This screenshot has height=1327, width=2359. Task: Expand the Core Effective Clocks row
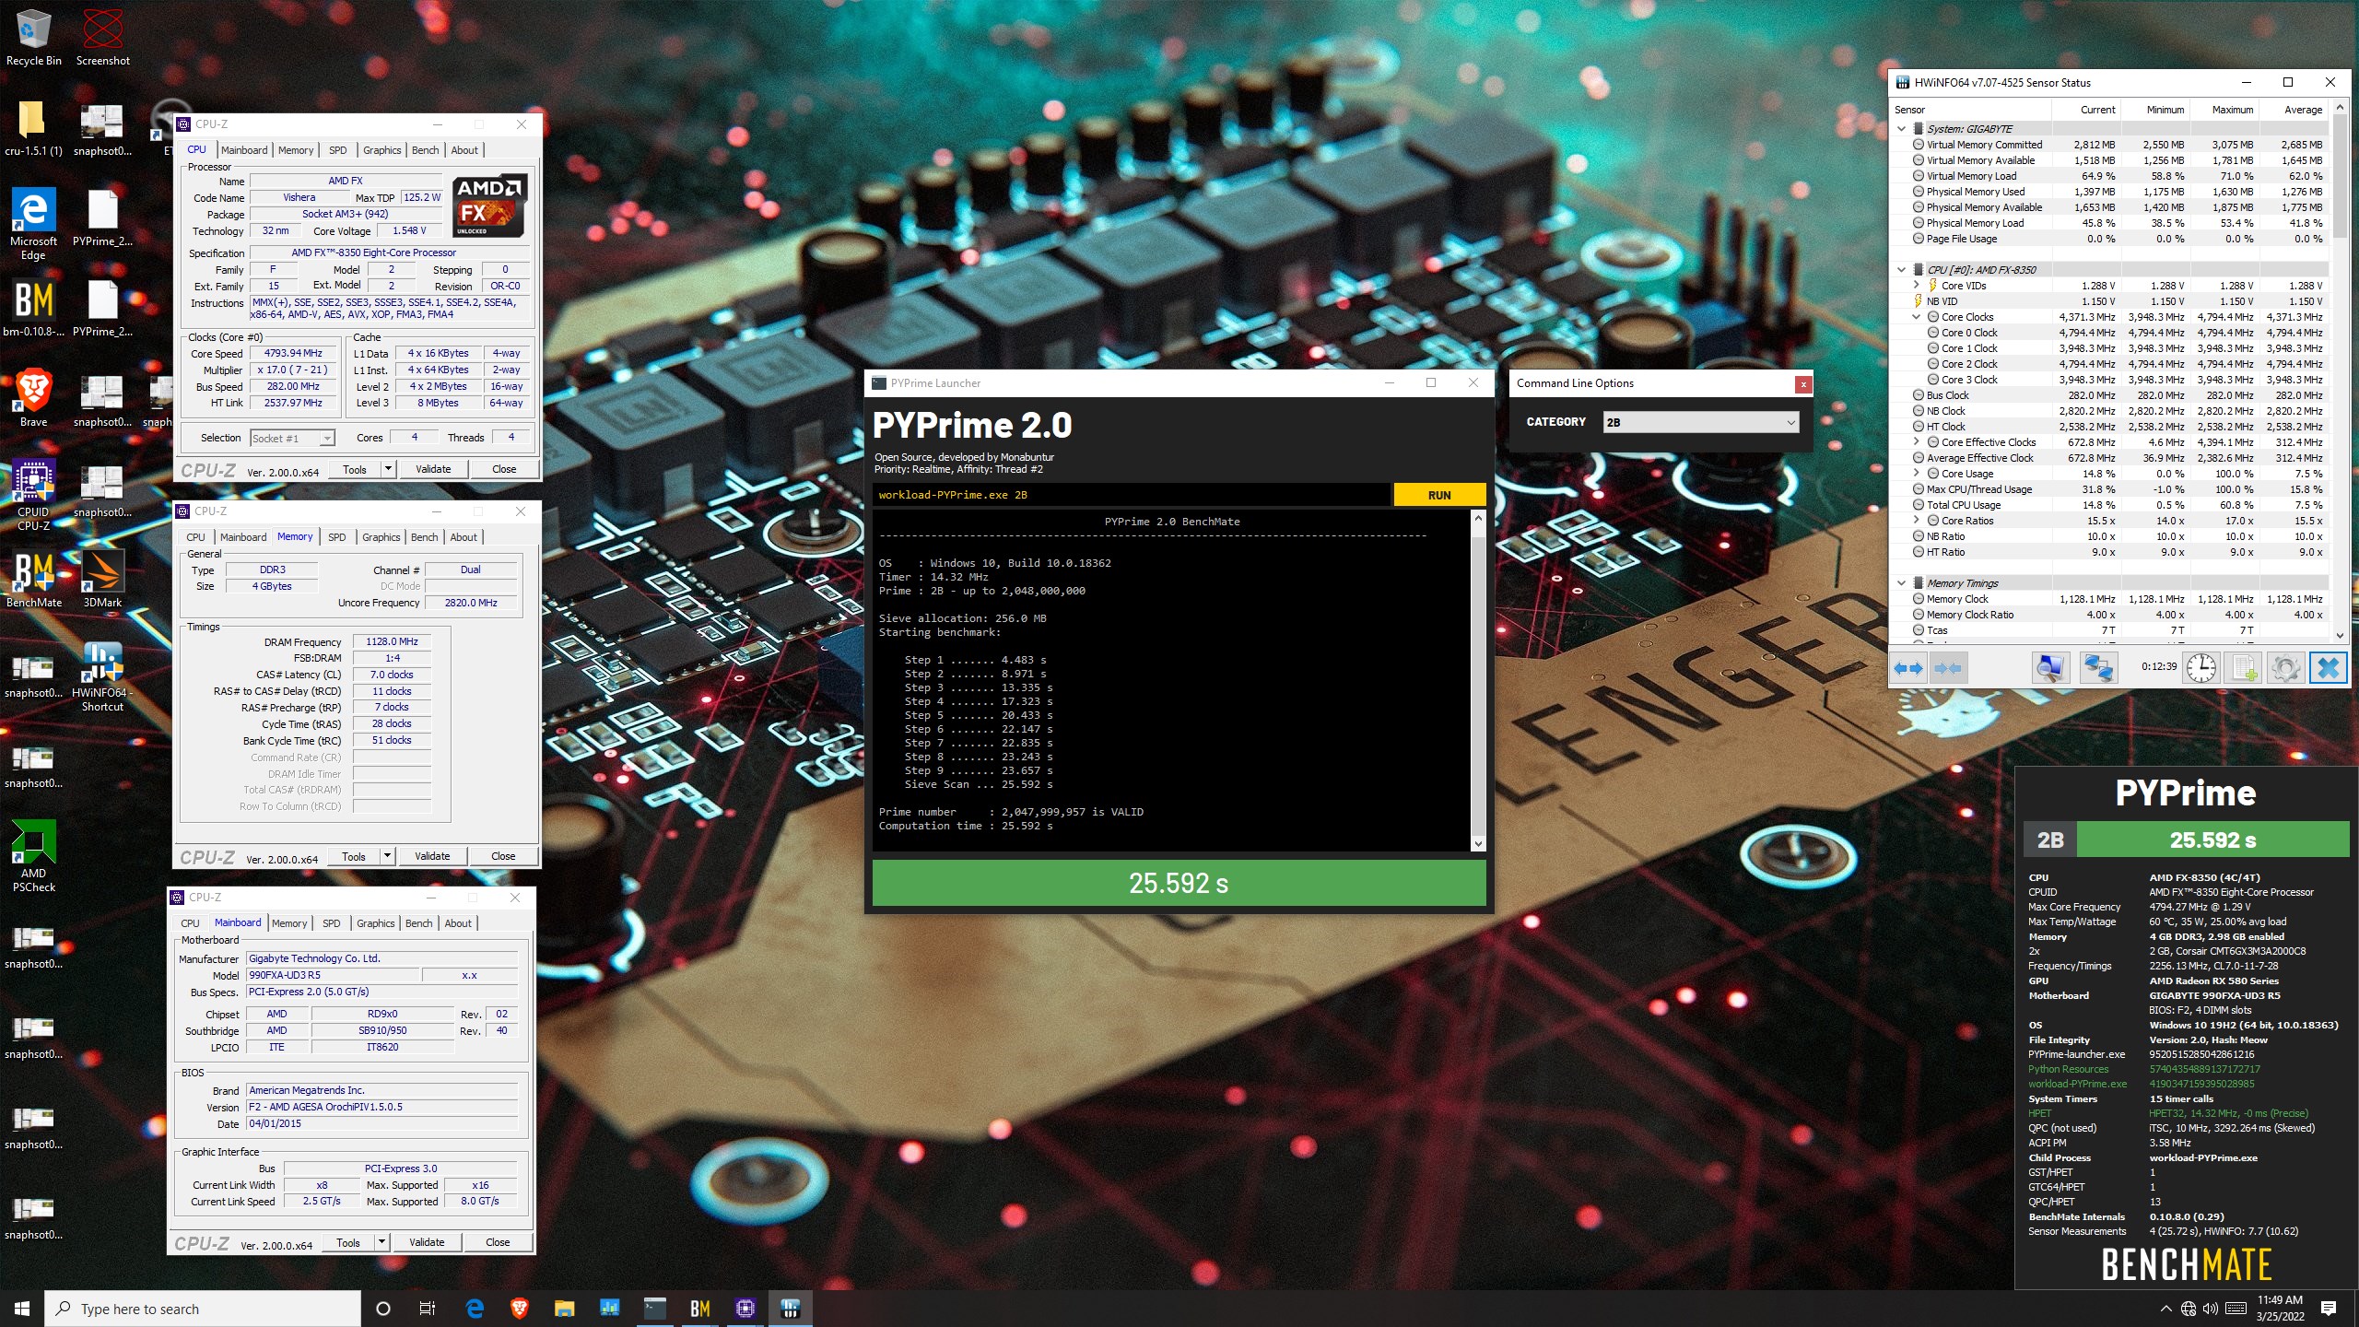tap(1916, 442)
